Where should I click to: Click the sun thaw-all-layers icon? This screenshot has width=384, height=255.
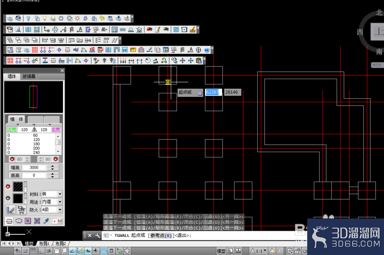click(x=78, y=18)
